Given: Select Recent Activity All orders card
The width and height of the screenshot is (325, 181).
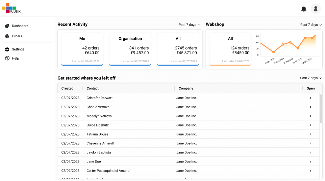Looking at the screenshot, I should click(x=178, y=49).
